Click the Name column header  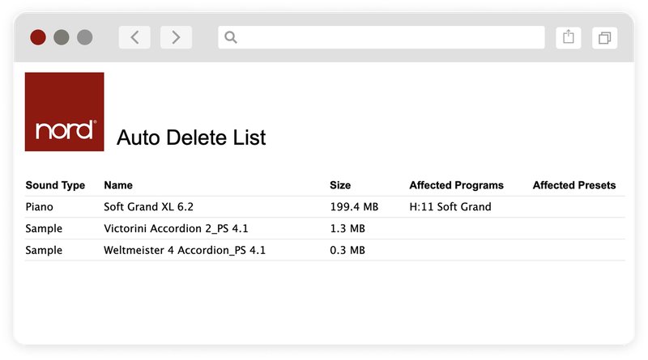point(118,185)
